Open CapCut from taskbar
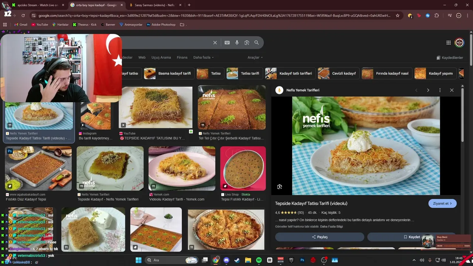This screenshot has height=266, width=473. tap(270, 260)
